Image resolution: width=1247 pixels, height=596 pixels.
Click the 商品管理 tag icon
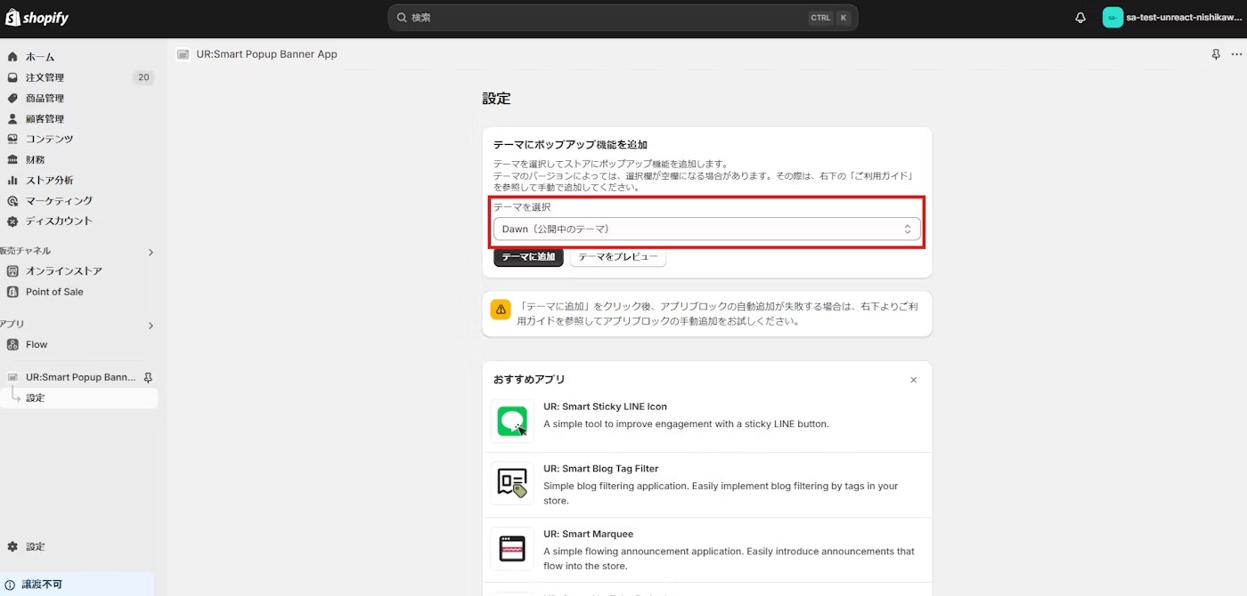[x=12, y=98]
